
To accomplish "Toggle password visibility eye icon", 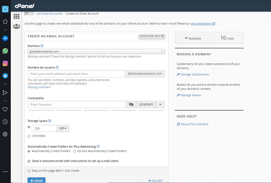I will coord(131,104).
